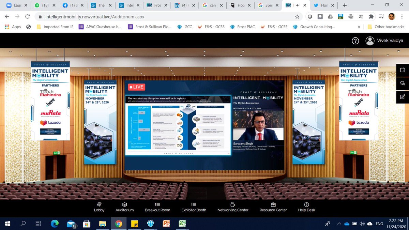This screenshot has height=230, width=409.
Task: Open a new browser tab
Action: click(x=345, y=5)
